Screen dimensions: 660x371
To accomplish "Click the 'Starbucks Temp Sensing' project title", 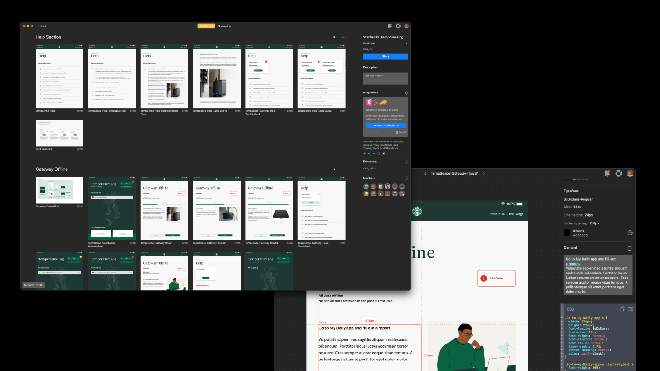I will pyautogui.click(x=383, y=37).
